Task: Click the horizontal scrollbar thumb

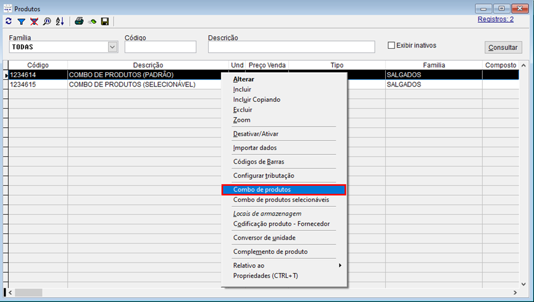Action: click(x=28, y=293)
